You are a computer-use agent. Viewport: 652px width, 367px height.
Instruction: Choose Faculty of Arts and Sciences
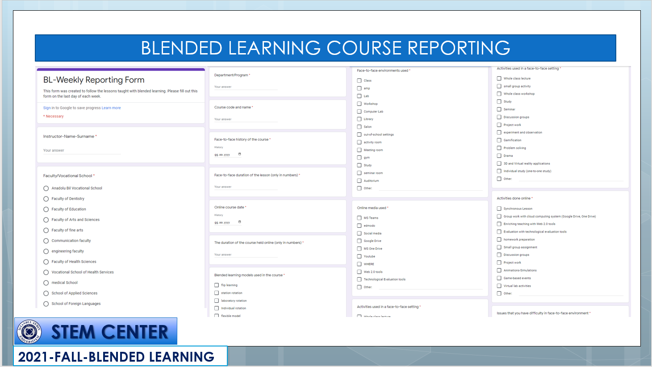pyautogui.click(x=46, y=220)
